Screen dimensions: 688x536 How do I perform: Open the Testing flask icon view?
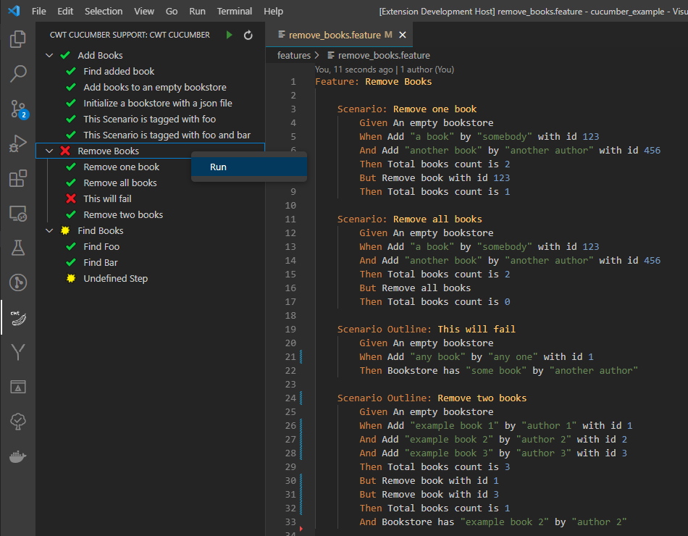click(17, 248)
